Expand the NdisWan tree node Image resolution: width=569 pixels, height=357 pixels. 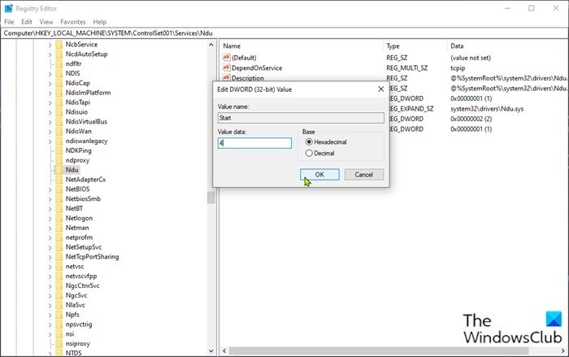[x=50, y=132]
